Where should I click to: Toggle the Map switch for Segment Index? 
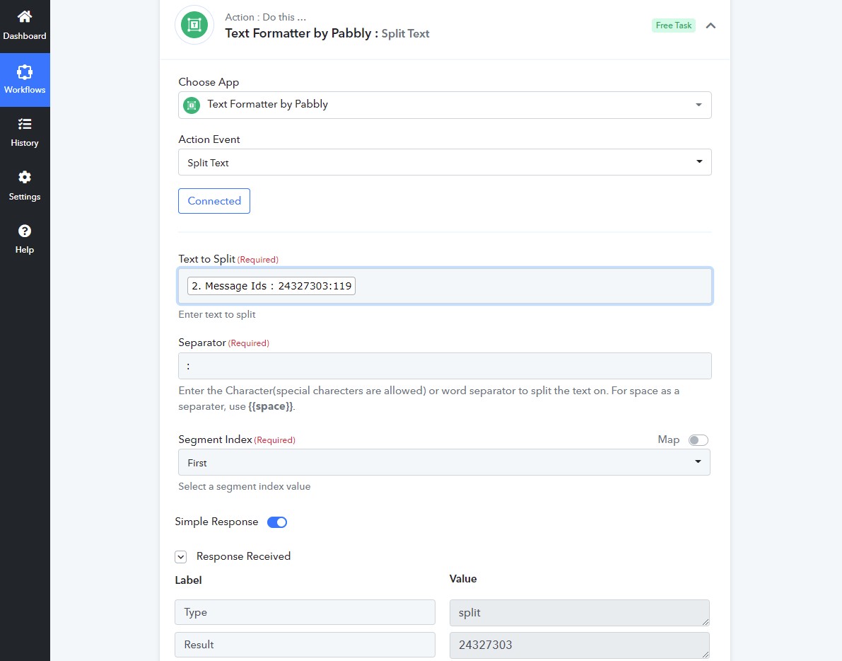point(698,440)
